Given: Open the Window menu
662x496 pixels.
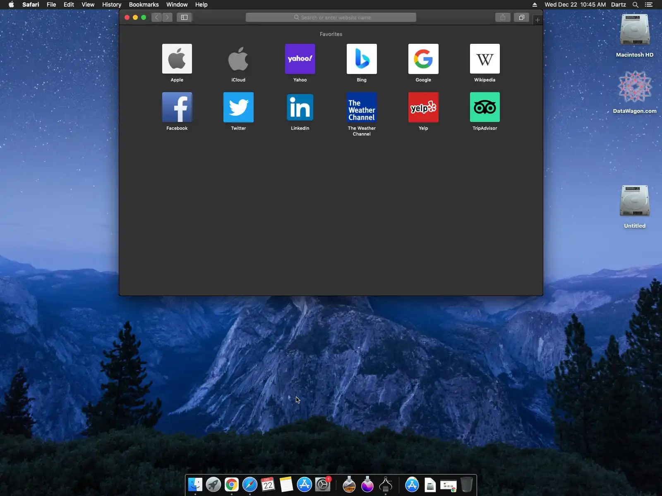Looking at the screenshot, I should [177, 5].
